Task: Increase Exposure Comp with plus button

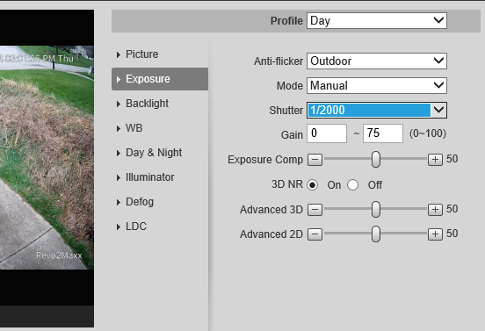Action: point(435,160)
